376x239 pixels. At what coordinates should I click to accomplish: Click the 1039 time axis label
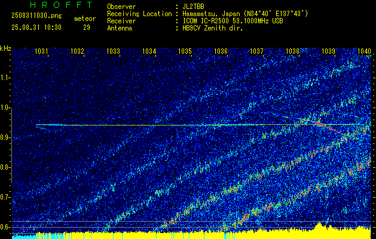click(328, 51)
